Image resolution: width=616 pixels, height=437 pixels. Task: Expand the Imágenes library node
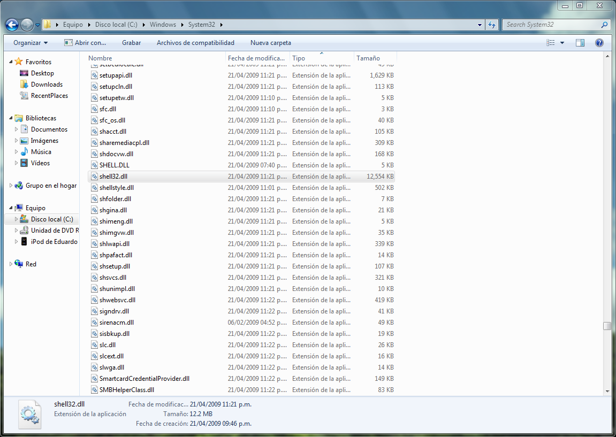[x=16, y=141]
